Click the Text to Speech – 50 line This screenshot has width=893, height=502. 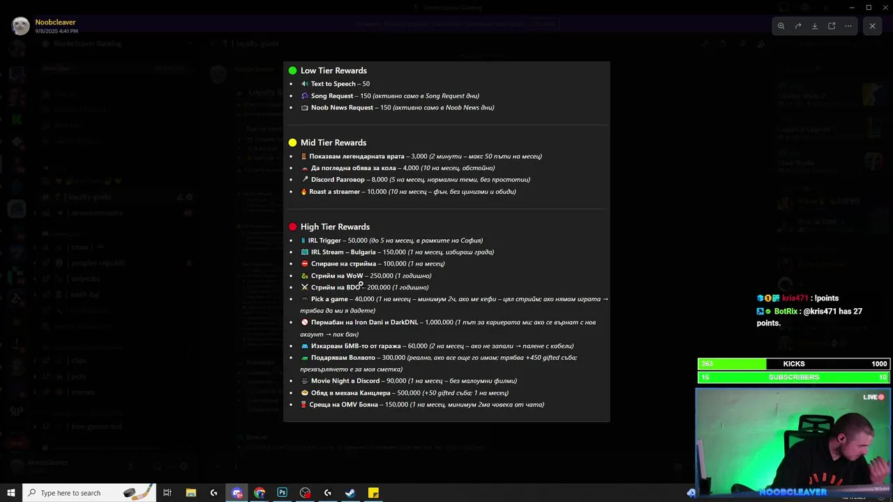335,84
